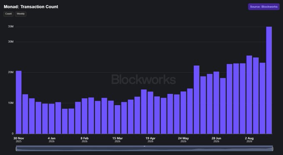Viewport: 283px width, 155px height.
Task: Click the '30M' y-axis label
Action: [11, 42]
